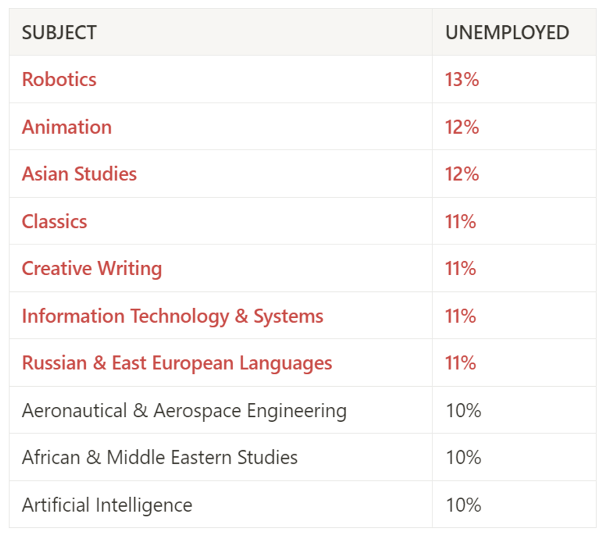The width and height of the screenshot is (605, 538).
Task: Click the UNEMPLOYED column header
Action: click(507, 33)
